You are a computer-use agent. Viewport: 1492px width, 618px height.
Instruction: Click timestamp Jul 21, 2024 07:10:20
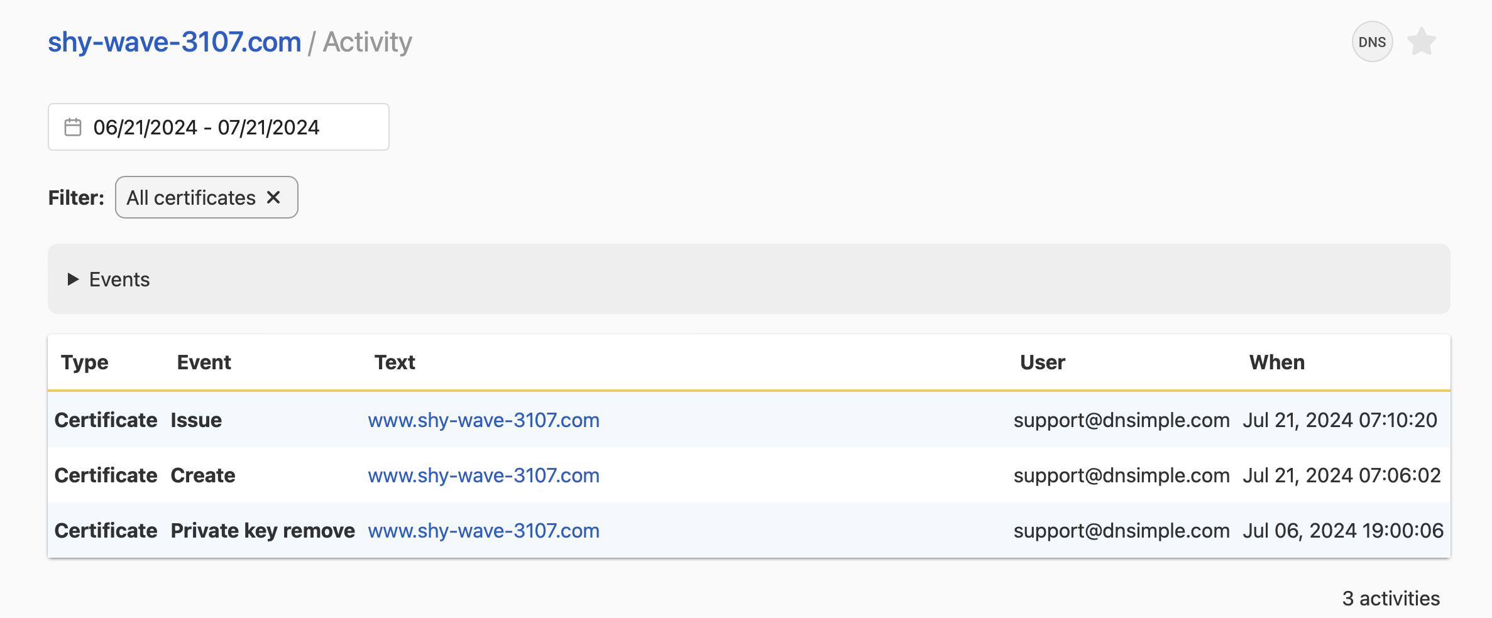(x=1340, y=420)
